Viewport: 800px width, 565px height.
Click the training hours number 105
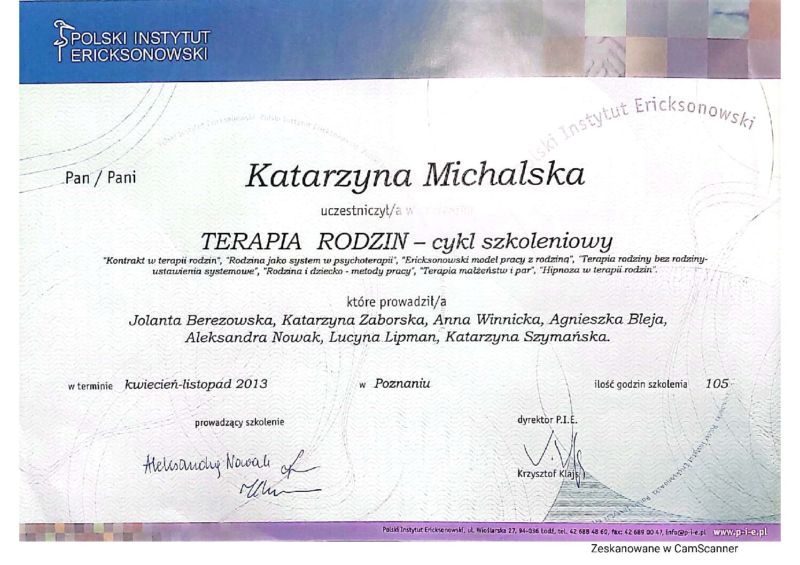tap(717, 383)
